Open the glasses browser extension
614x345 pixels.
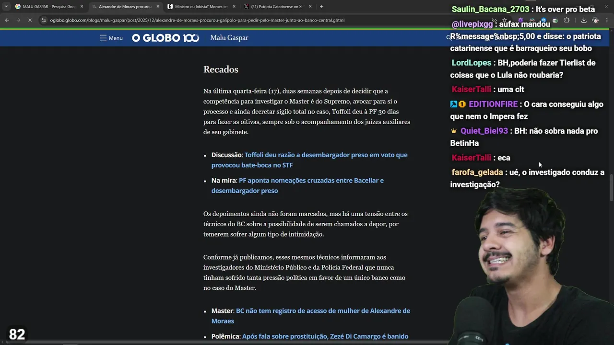tap(532, 20)
